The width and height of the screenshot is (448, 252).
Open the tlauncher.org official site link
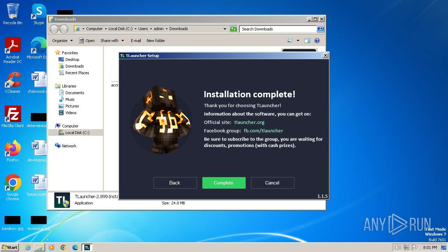click(249, 122)
